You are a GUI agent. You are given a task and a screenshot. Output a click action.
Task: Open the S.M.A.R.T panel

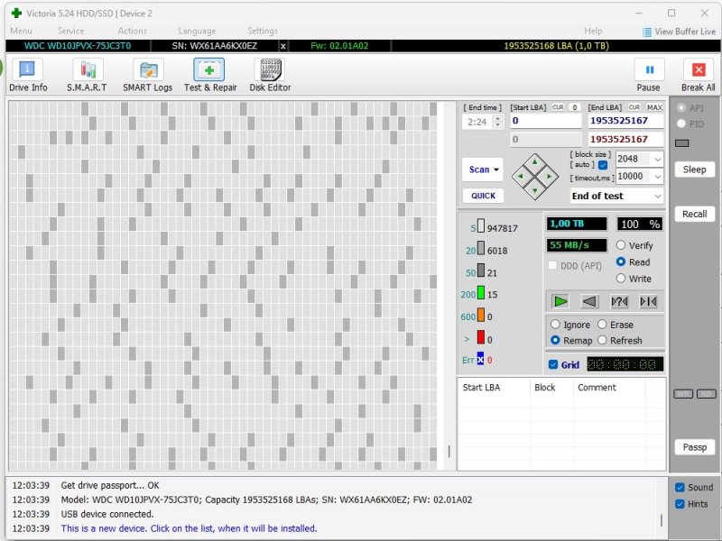click(86, 73)
